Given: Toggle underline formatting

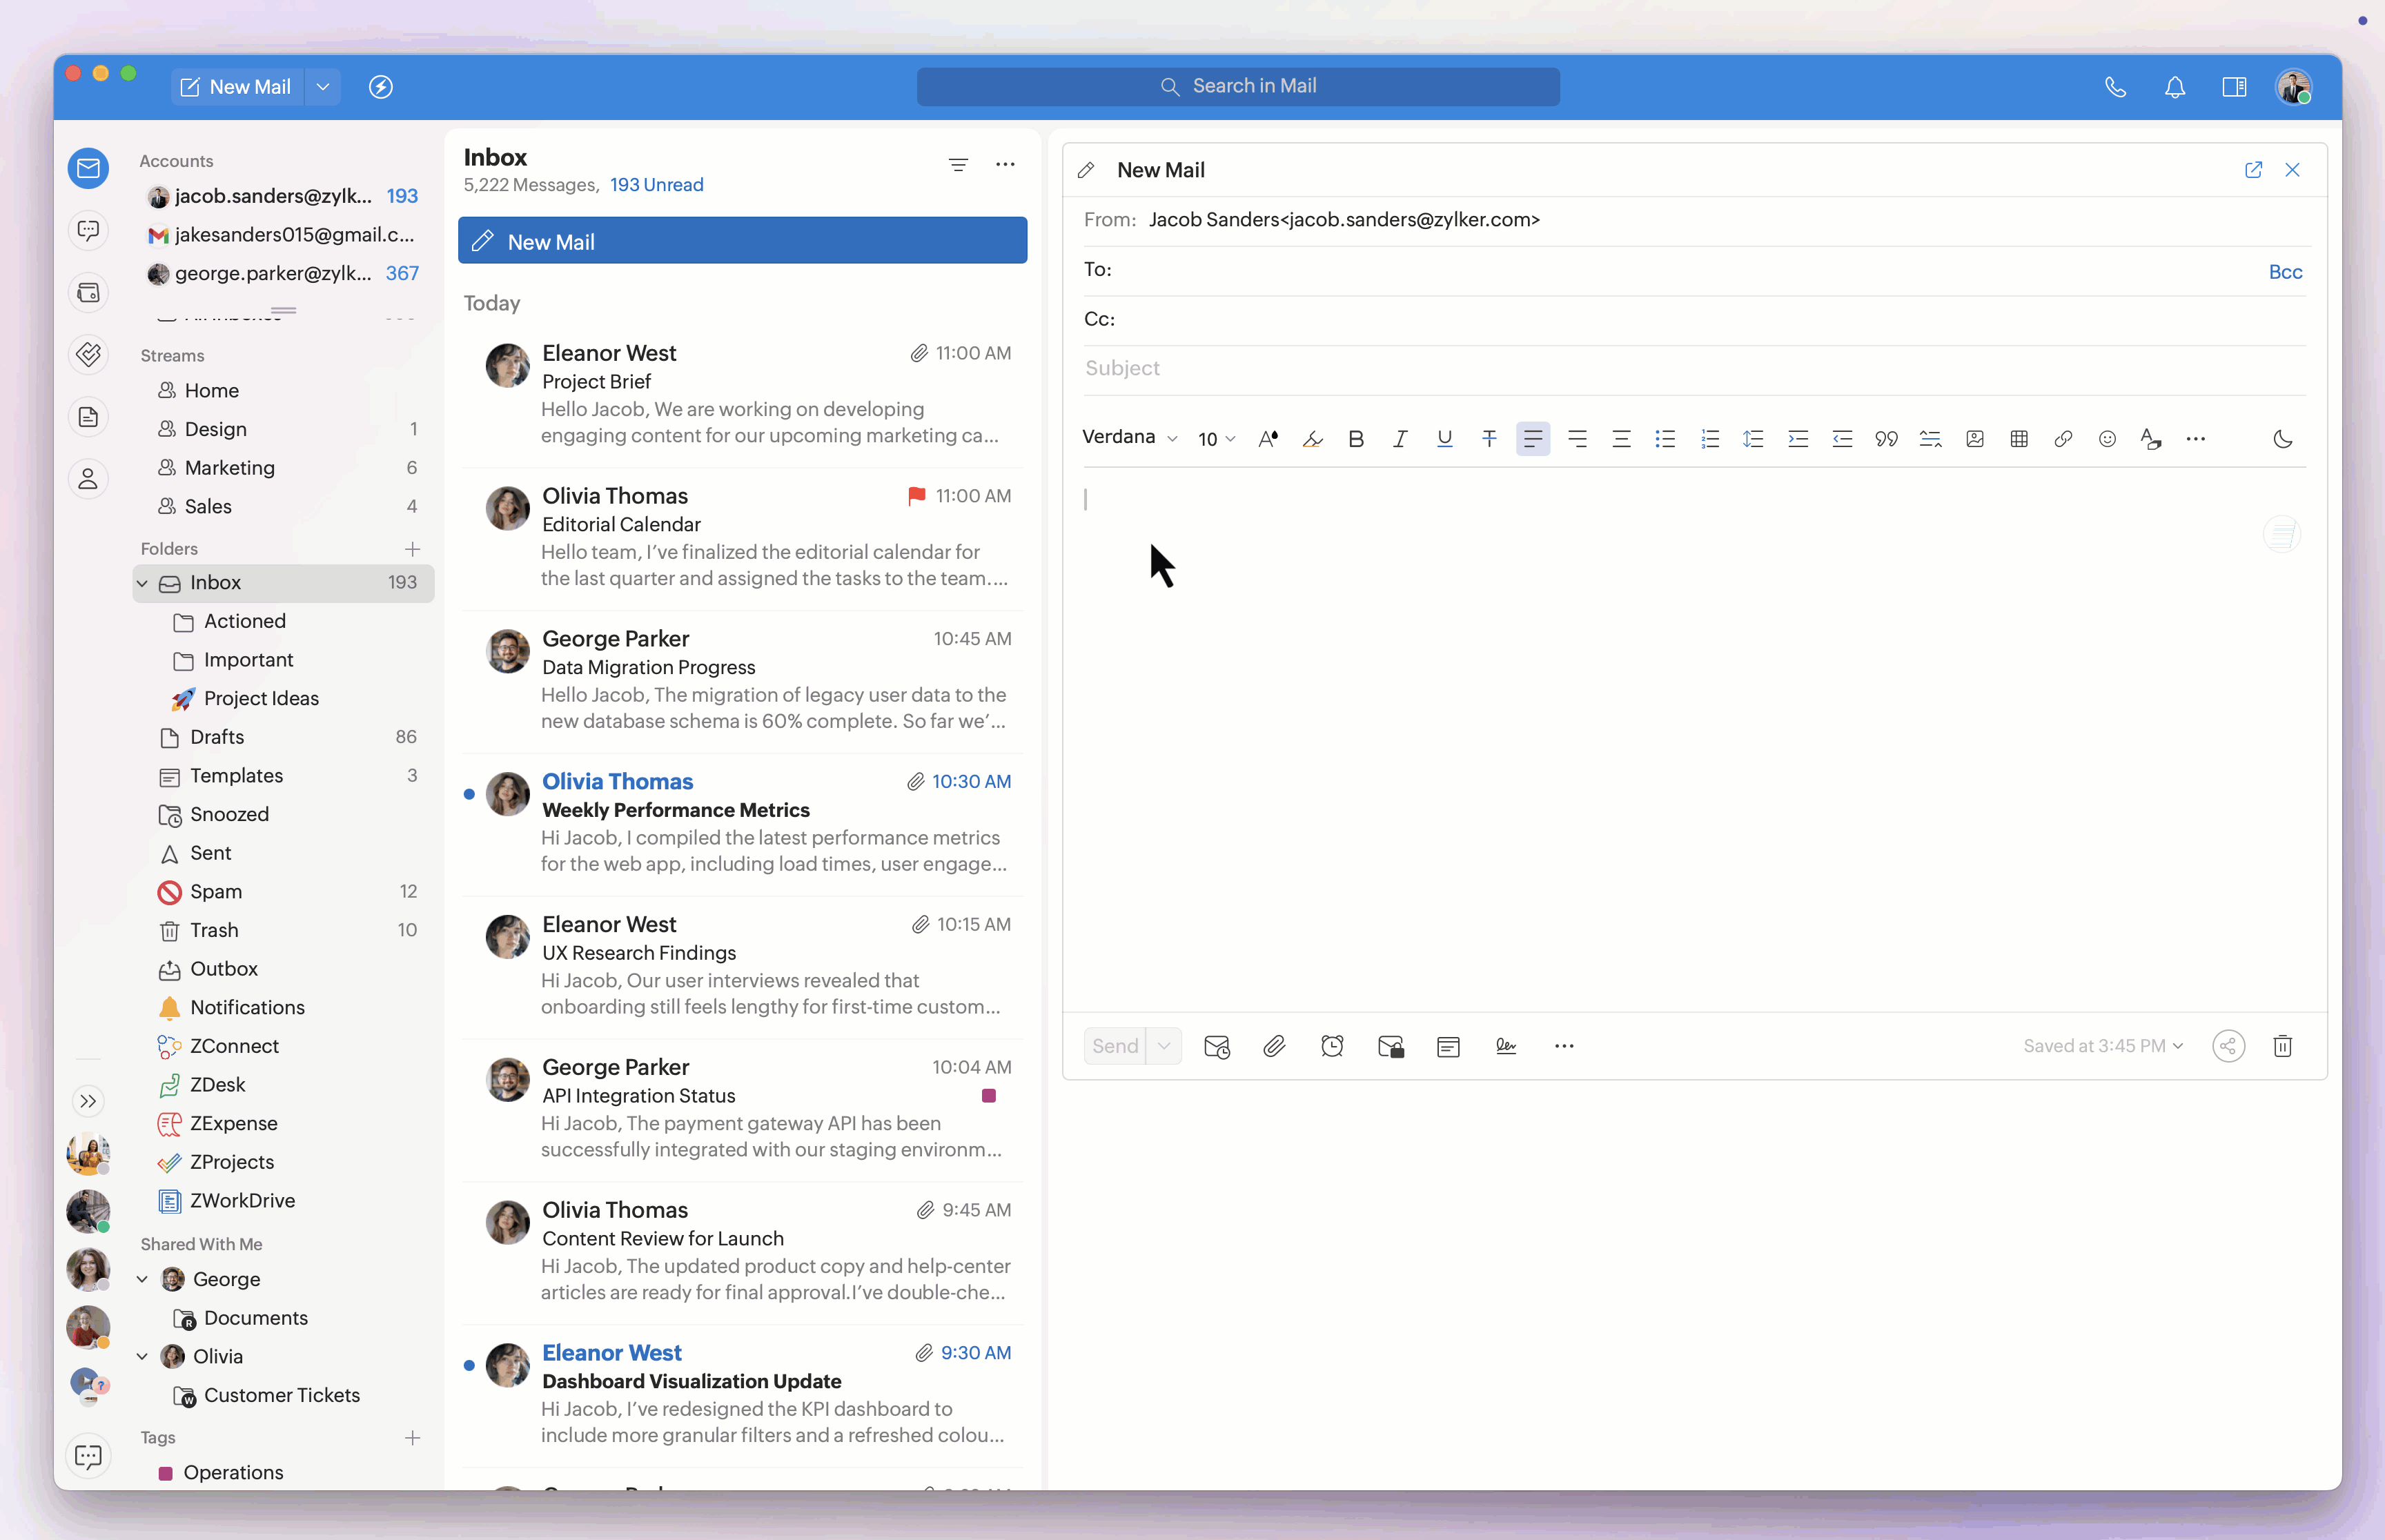Looking at the screenshot, I should tap(1444, 438).
